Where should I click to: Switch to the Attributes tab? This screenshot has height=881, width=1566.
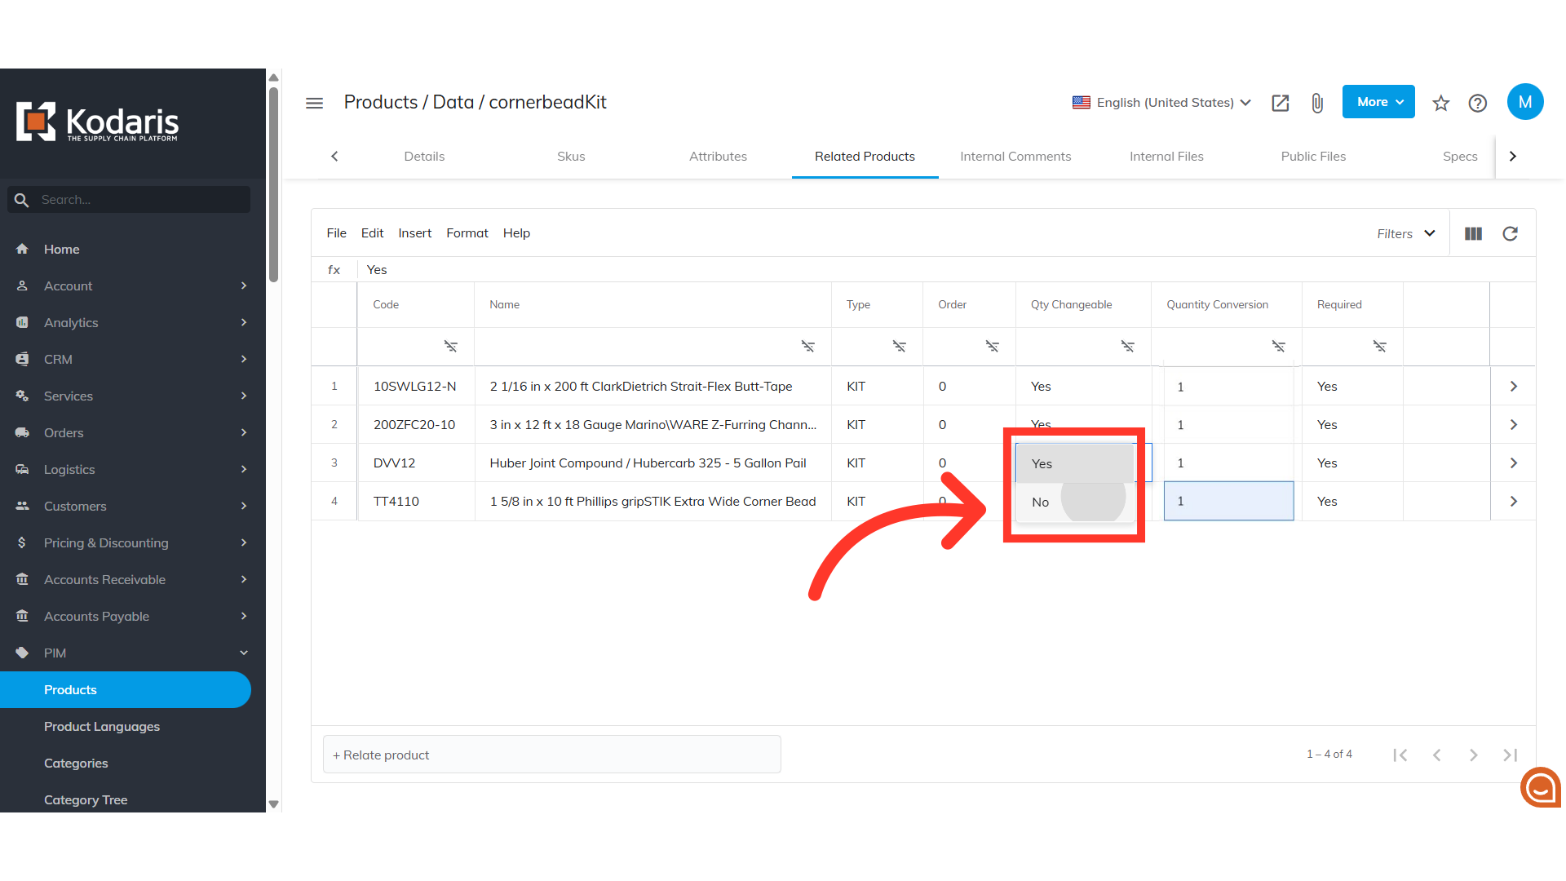(x=718, y=157)
